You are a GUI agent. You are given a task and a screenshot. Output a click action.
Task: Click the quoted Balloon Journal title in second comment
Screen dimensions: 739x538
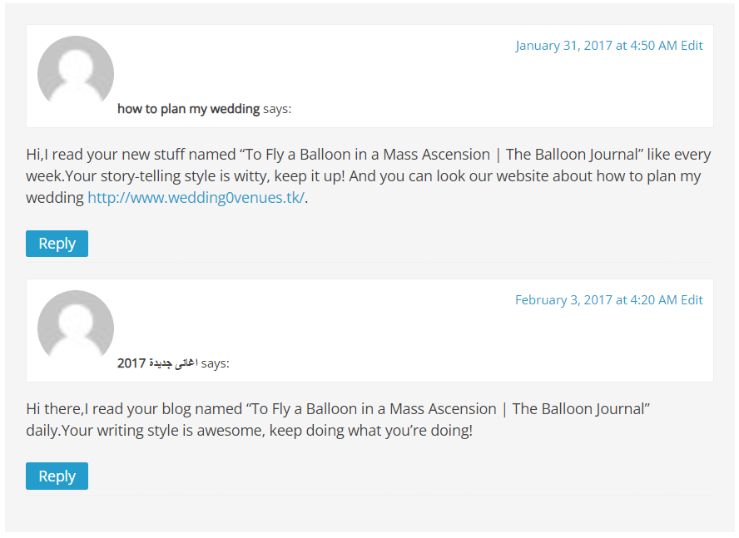[x=448, y=409]
